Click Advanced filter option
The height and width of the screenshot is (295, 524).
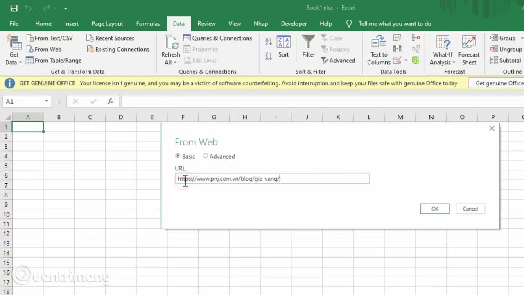(x=338, y=60)
